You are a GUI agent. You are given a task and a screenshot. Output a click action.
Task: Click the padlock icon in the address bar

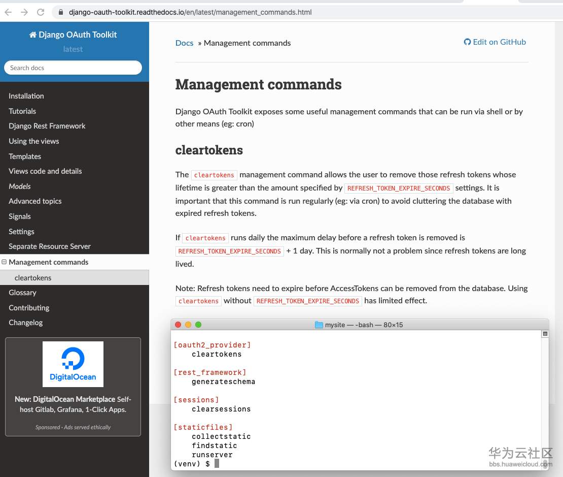(61, 12)
